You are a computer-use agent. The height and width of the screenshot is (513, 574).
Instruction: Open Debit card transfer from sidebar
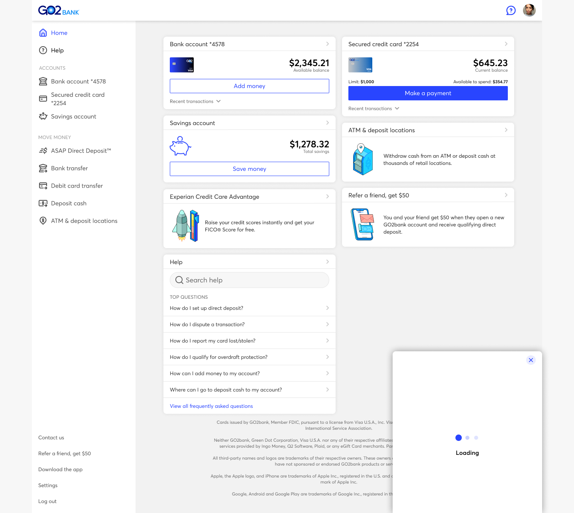pyautogui.click(x=77, y=186)
